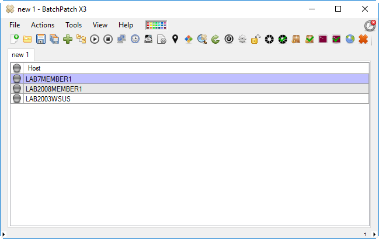Open the row color palette swatch
The image size is (379, 239).
click(156, 25)
